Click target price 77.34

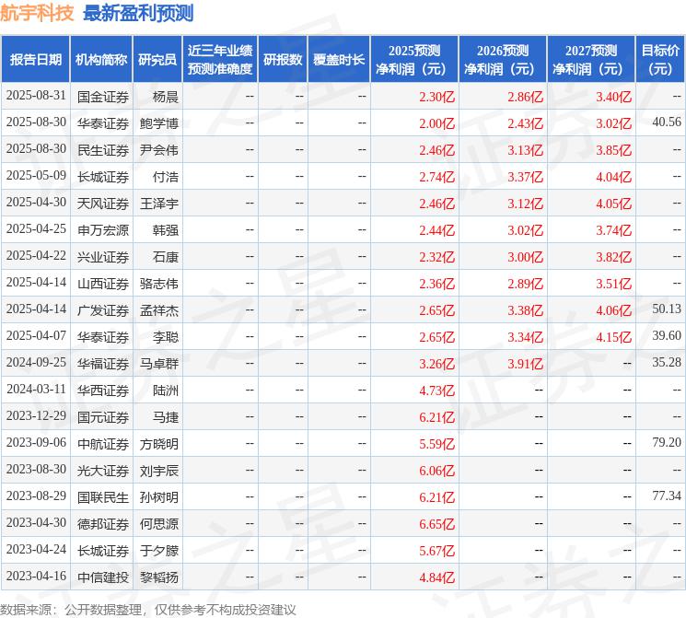click(667, 496)
